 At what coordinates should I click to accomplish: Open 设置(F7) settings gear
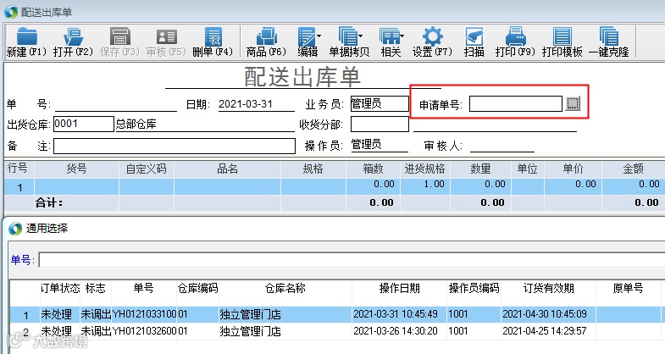pos(432,42)
